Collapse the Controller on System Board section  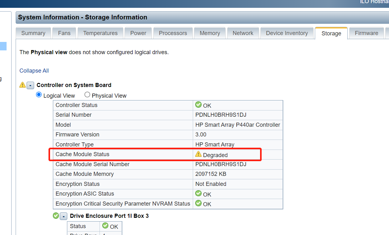pos(30,85)
